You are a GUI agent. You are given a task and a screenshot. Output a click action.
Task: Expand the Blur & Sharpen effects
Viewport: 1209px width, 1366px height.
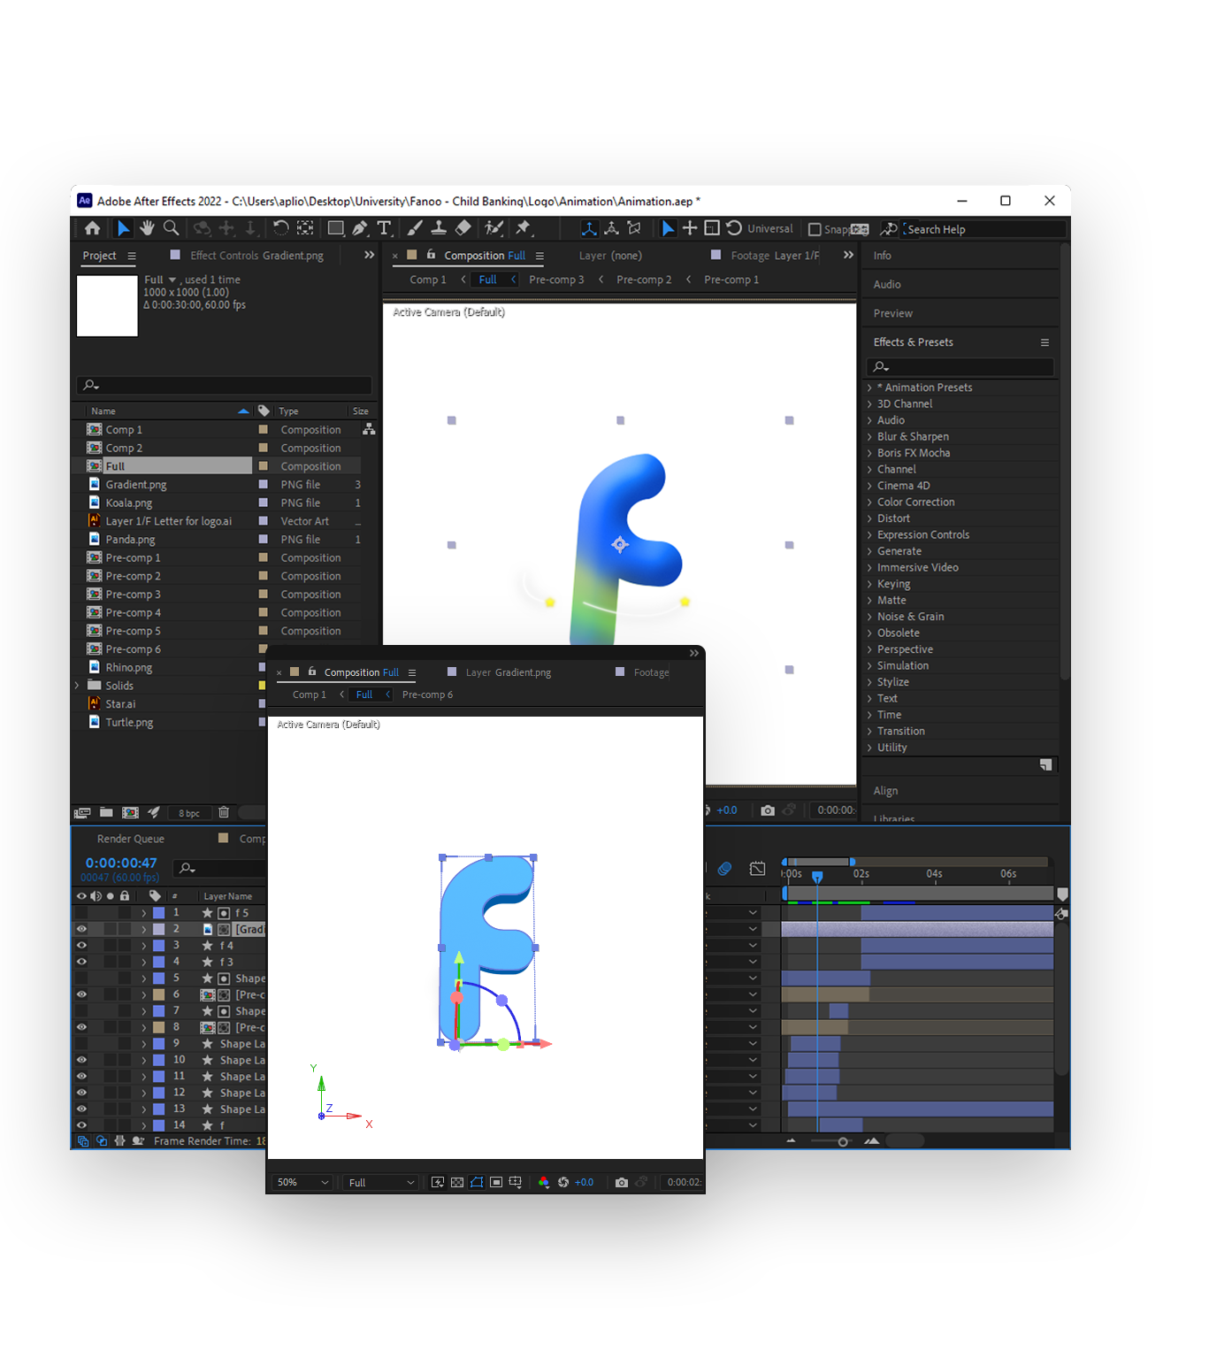click(x=869, y=436)
